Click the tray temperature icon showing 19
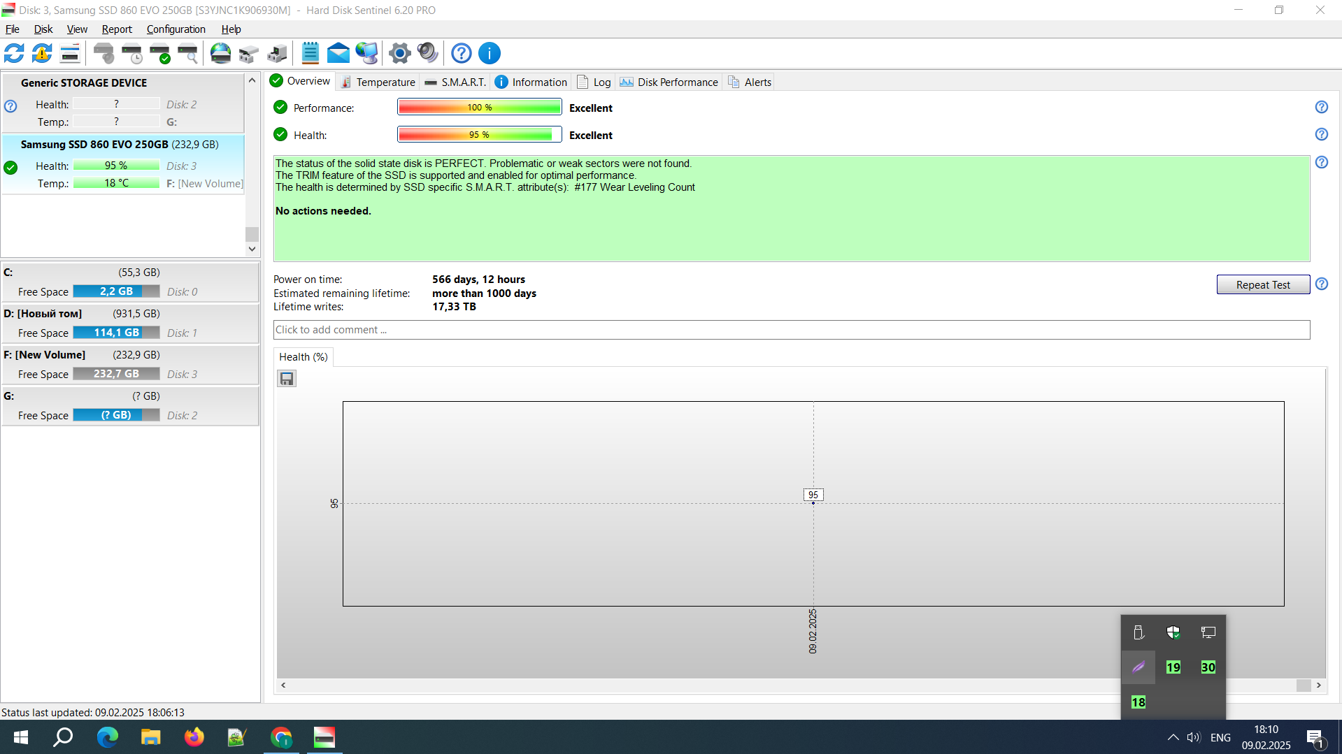The height and width of the screenshot is (754, 1342). (1173, 667)
